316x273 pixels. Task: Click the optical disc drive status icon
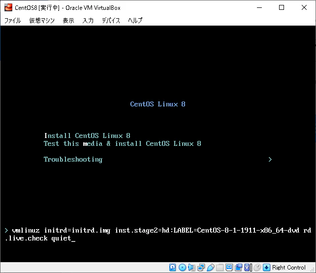182,268
